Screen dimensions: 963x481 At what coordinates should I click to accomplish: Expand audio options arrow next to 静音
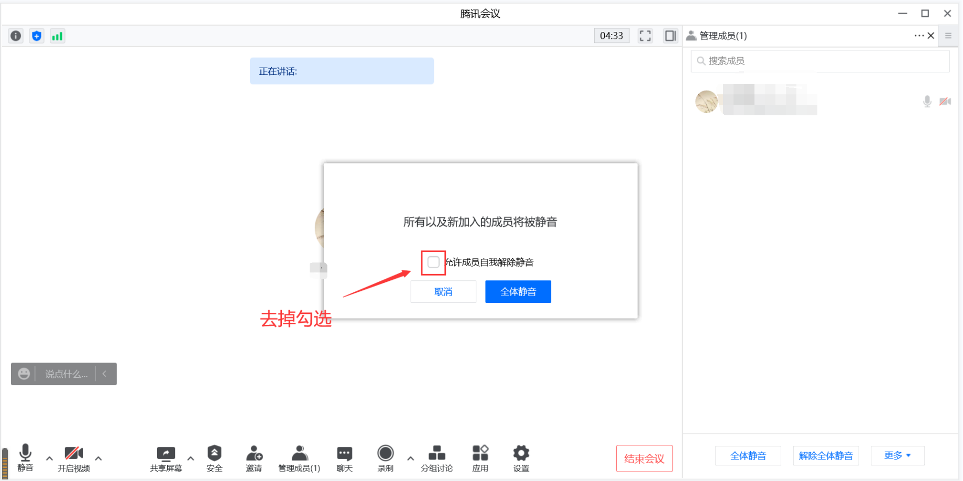pyautogui.click(x=49, y=458)
